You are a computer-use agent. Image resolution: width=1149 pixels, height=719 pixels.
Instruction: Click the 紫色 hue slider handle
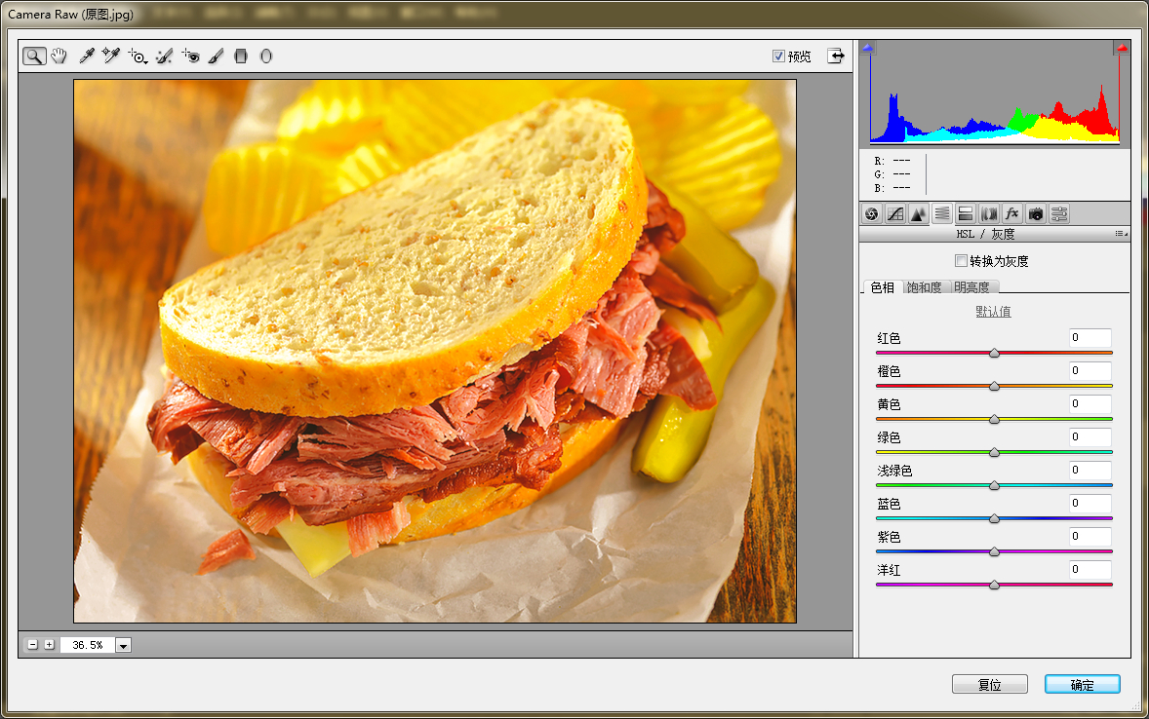click(x=994, y=551)
